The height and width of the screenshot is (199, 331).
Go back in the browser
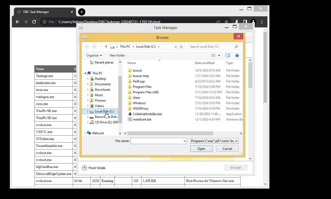(18, 22)
